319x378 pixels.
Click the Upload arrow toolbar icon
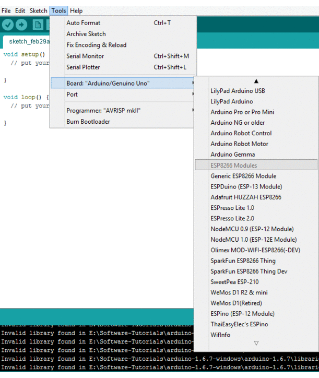coord(21,25)
